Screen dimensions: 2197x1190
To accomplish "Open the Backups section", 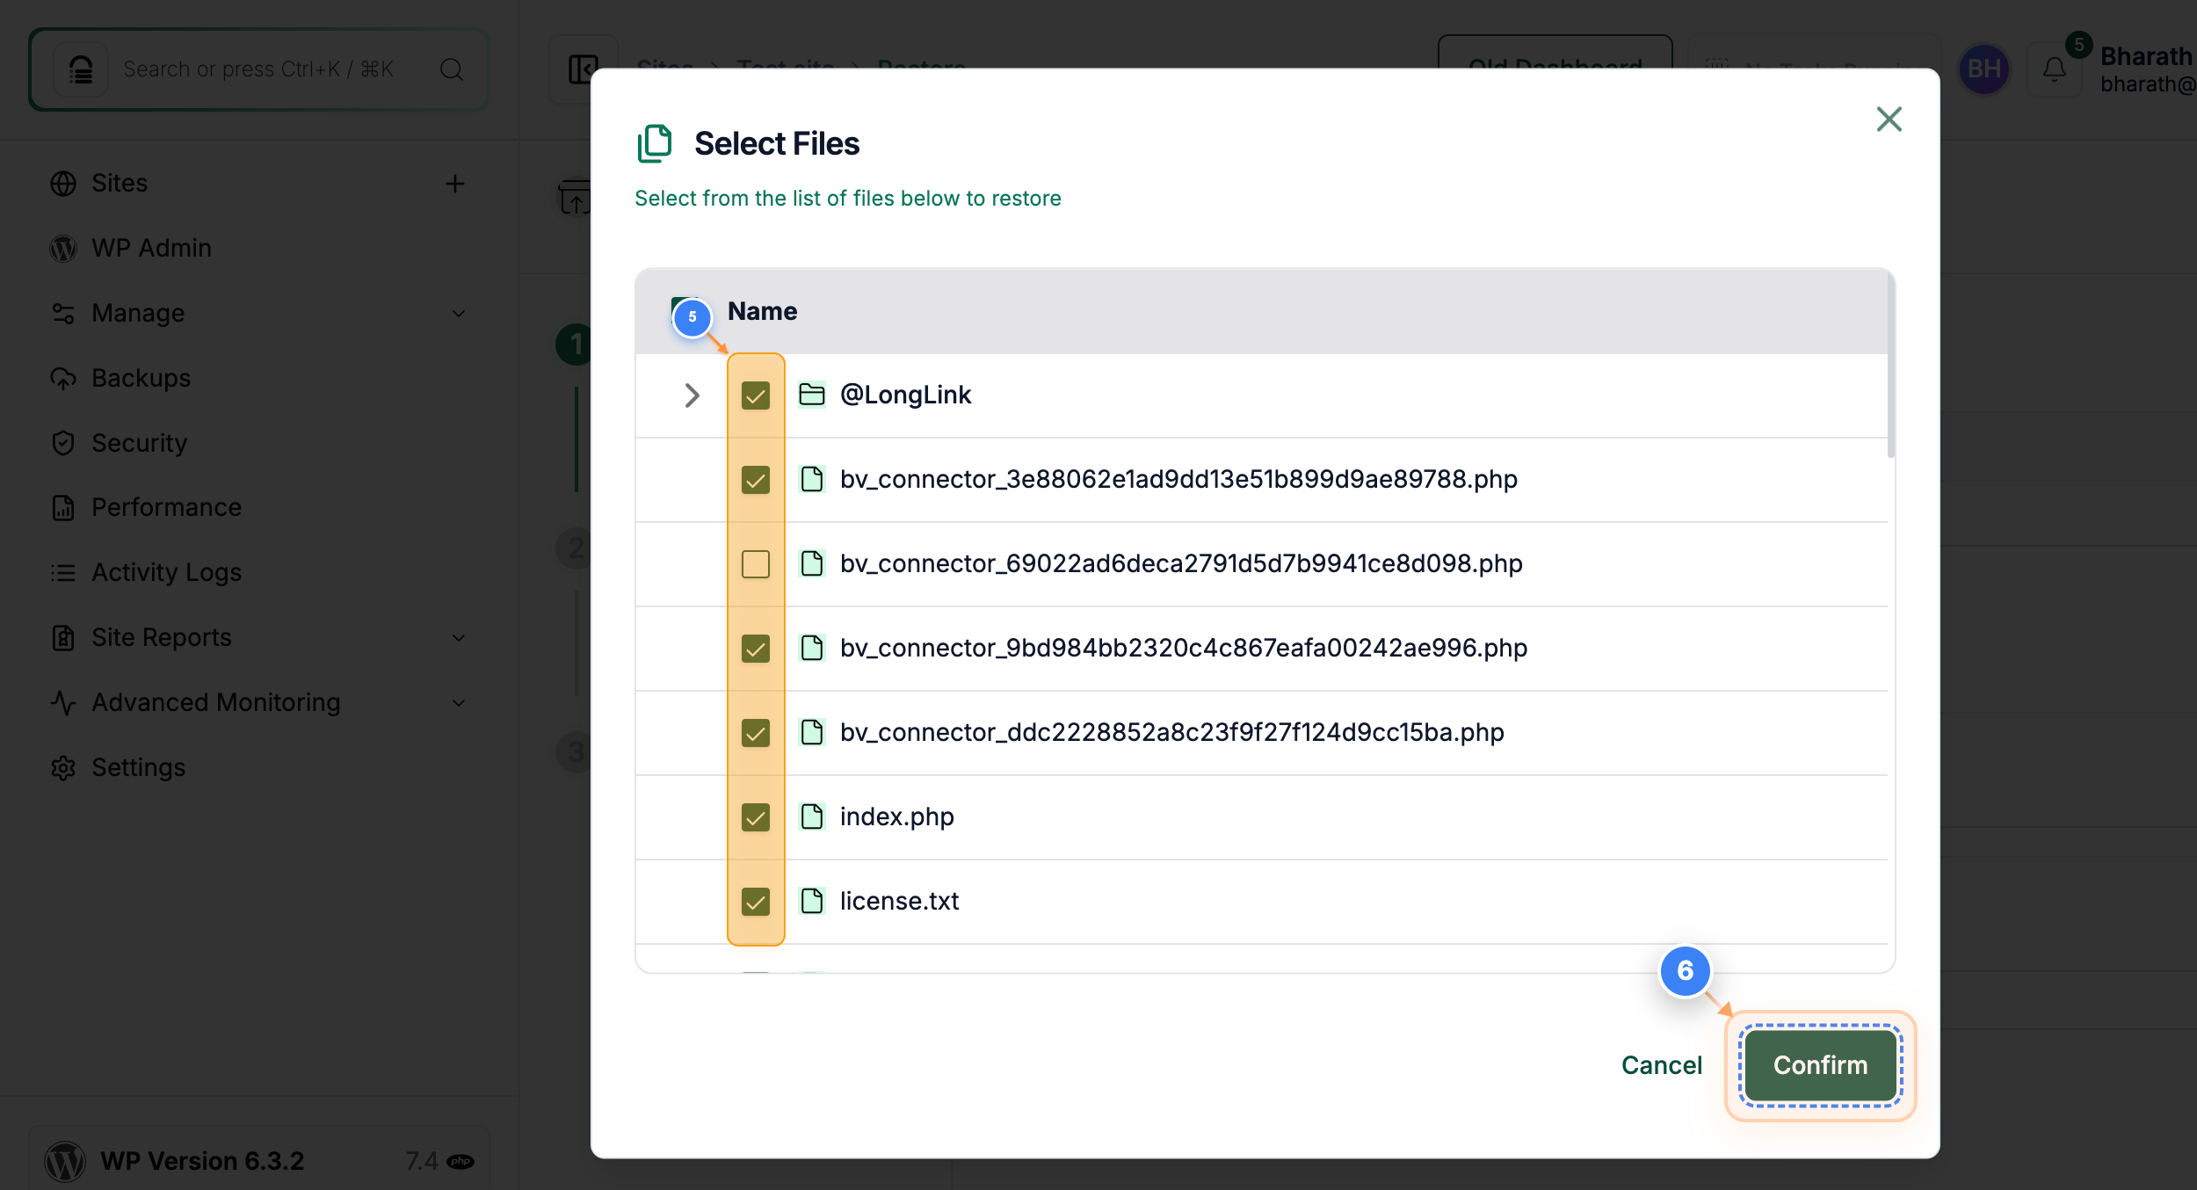I will tap(141, 378).
